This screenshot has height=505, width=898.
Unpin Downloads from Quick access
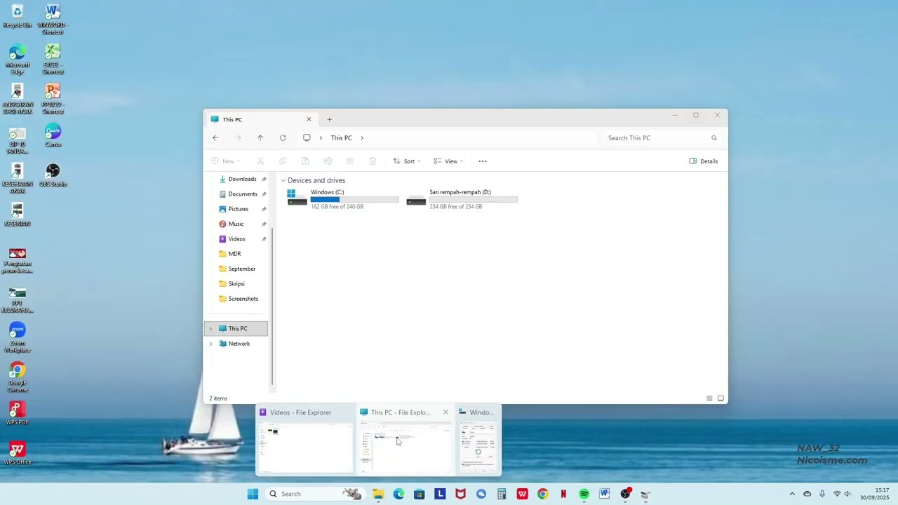point(264,180)
